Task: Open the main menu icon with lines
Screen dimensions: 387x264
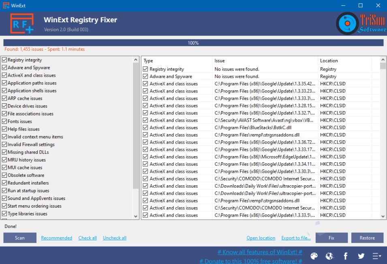Action: pyautogui.click(x=376, y=256)
